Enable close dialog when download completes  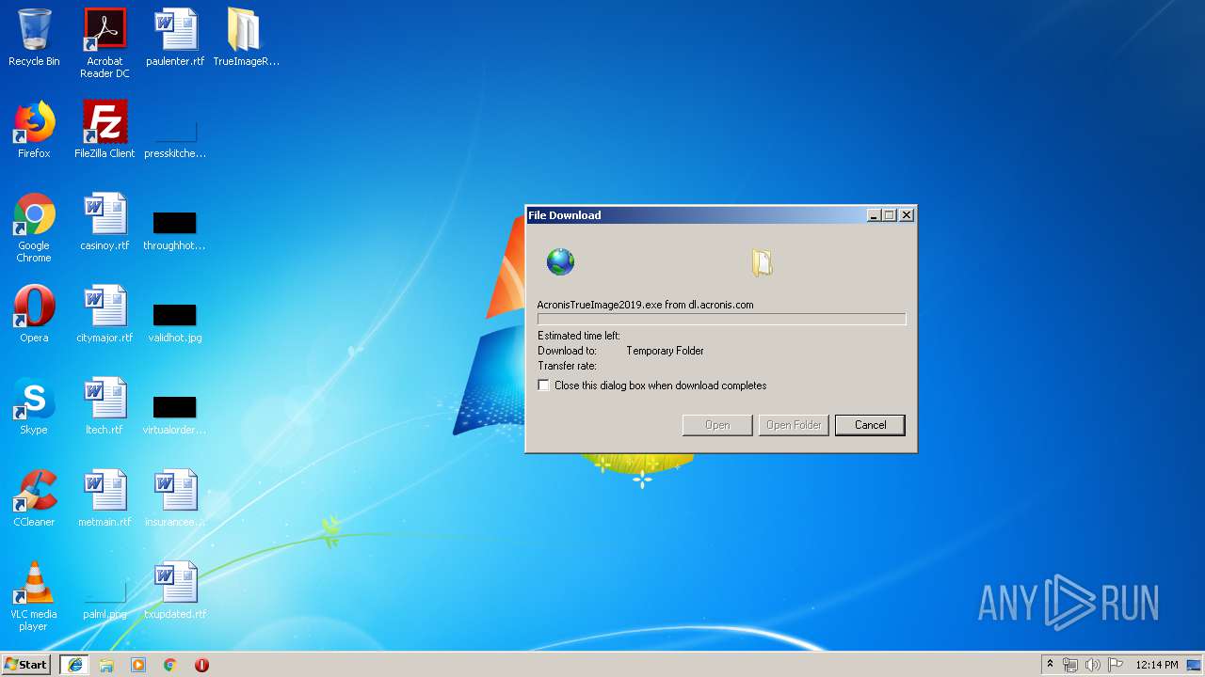click(543, 386)
